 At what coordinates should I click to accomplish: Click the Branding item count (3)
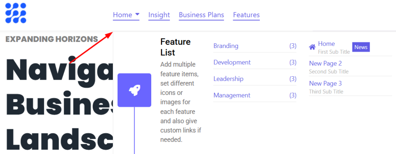pyautogui.click(x=293, y=46)
